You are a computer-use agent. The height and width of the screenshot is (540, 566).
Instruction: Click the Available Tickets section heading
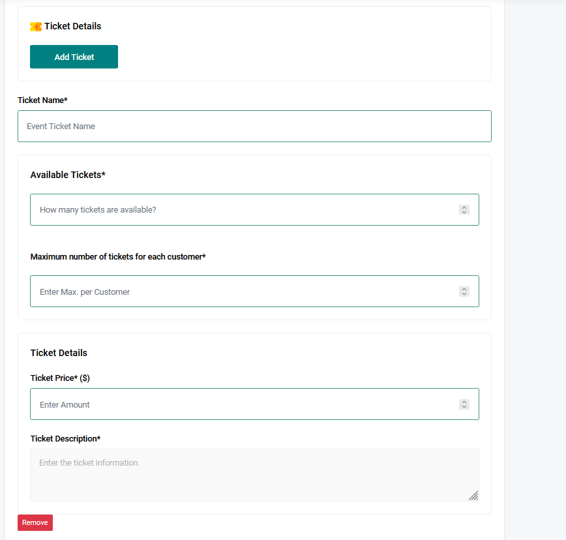[x=68, y=174]
